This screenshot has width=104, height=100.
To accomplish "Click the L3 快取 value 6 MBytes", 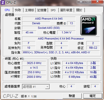I will [74, 77].
